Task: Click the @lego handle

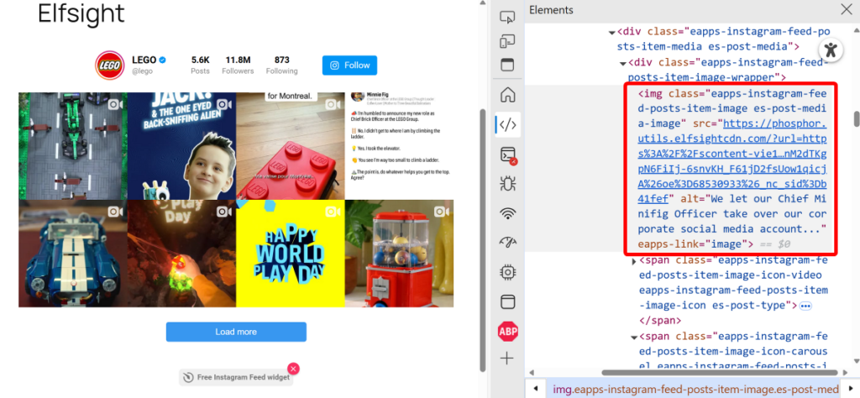Action: click(142, 71)
